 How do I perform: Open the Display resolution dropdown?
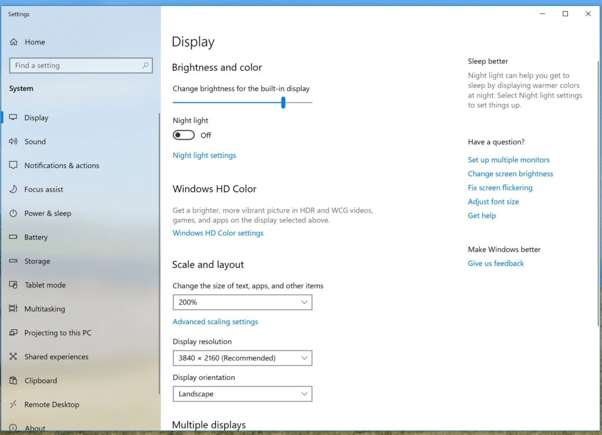pyautogui.click(x=242, y=358)
